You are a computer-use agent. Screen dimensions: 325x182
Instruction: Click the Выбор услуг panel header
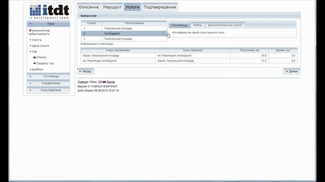(189, 16)
